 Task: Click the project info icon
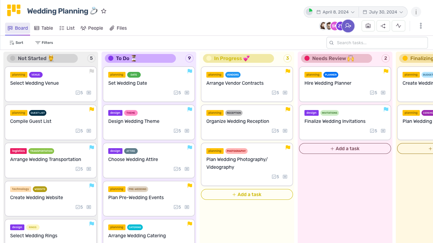point(416,12)
